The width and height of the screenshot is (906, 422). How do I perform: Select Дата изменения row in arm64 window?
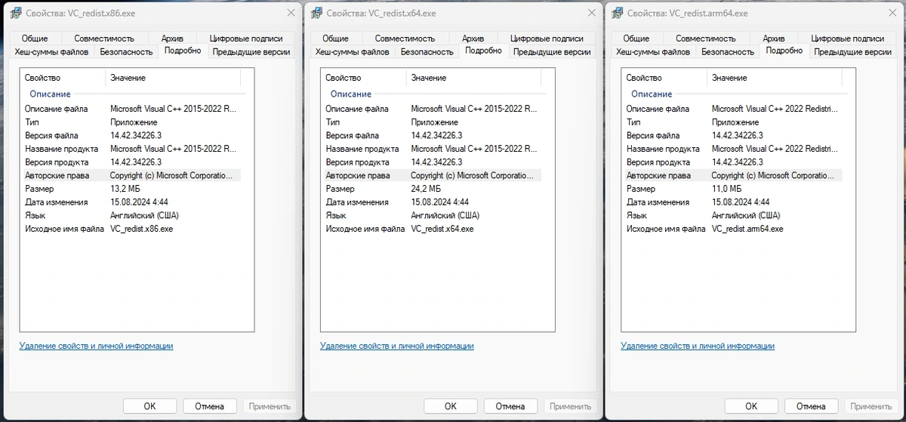pyautogui.click(x=733, y=202)
